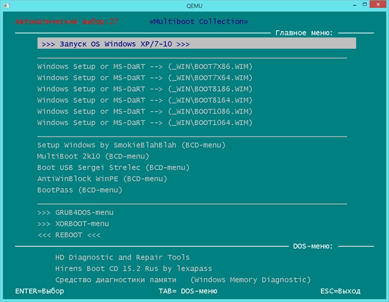Open Setup Windows by SmokieBlahBlah BCD-menu

tap(131, 145)
